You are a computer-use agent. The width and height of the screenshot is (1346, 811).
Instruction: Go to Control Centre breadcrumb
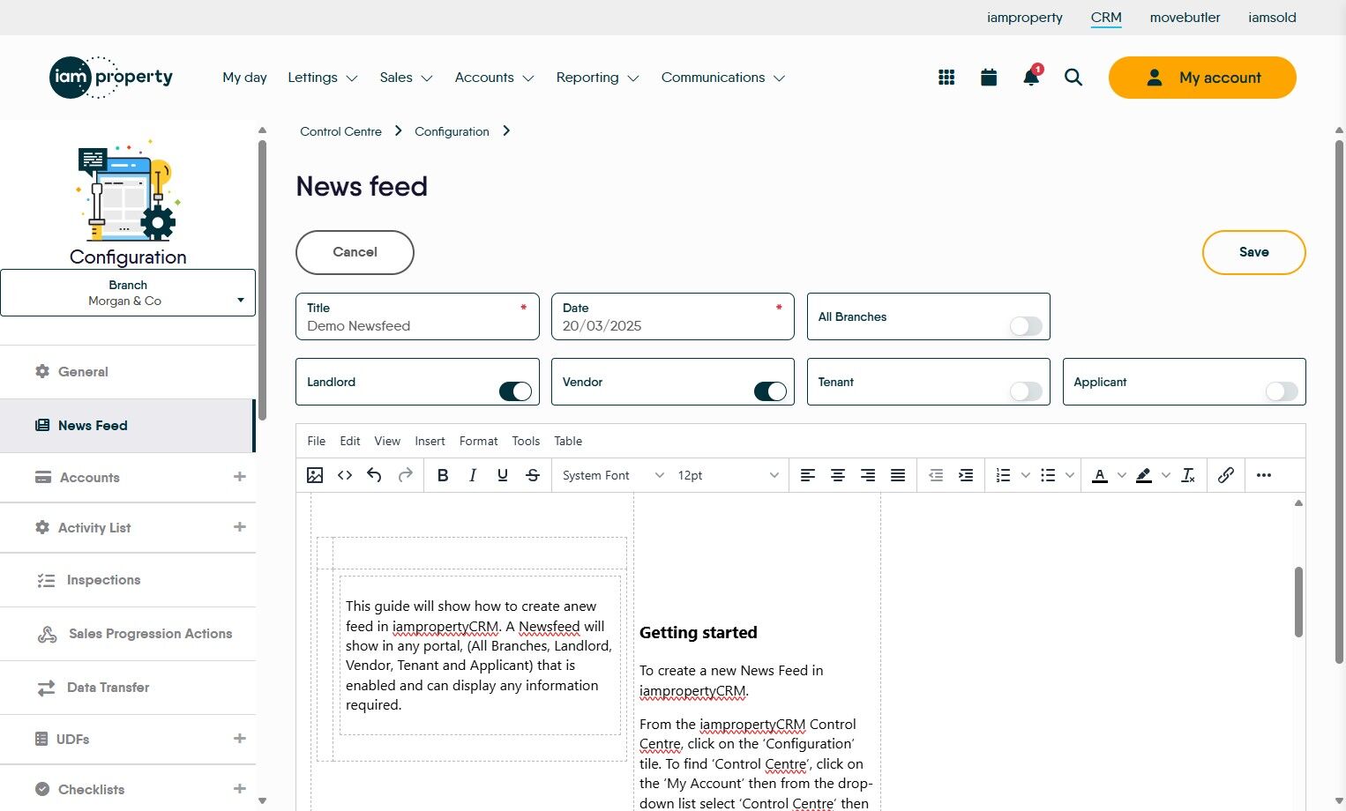[340, 131]
